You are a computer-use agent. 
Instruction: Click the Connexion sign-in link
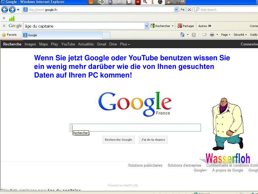249,44
